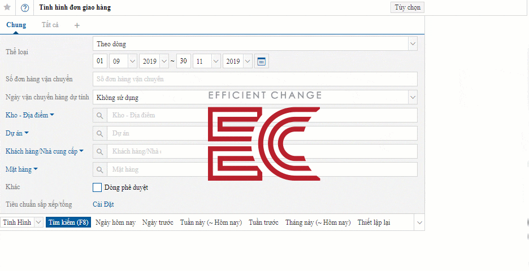Open the Theo dòng type dropdown
Viewport: 529px width, 271px height.
pos(413,44)
